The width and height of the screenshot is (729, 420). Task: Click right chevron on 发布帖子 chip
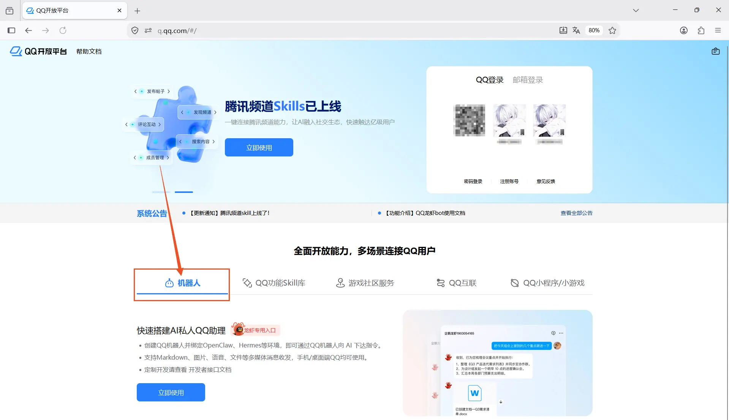(x=169, y=91)
